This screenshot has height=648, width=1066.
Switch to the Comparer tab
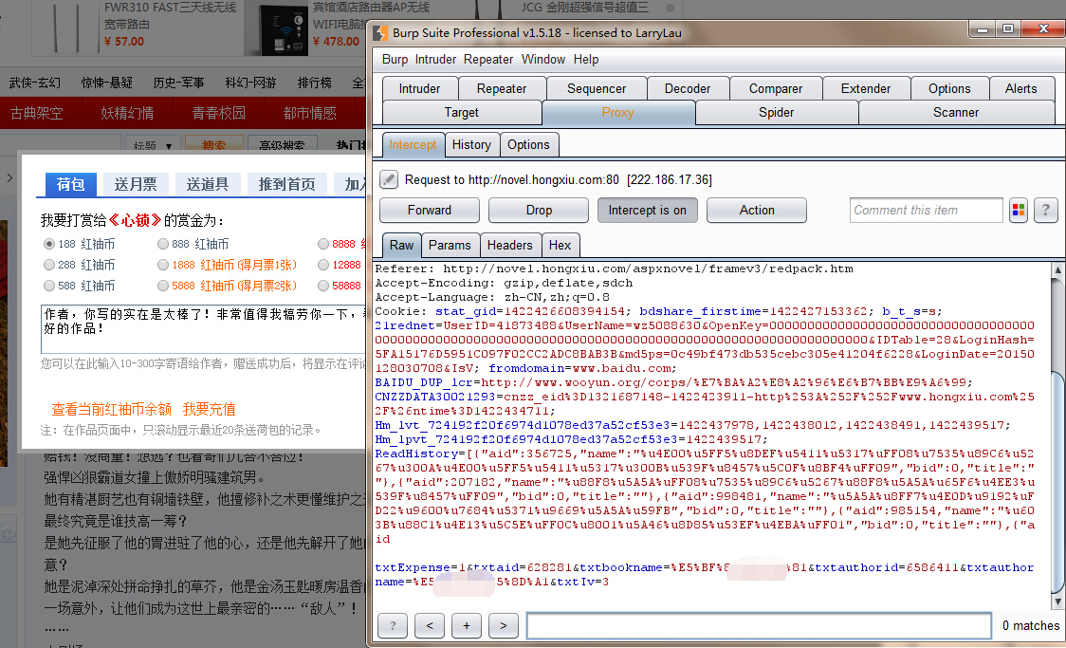(776, 88)
